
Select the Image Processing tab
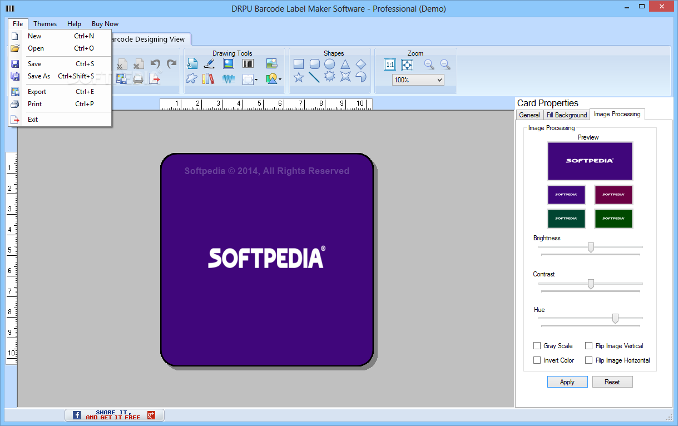click(617, 114)
